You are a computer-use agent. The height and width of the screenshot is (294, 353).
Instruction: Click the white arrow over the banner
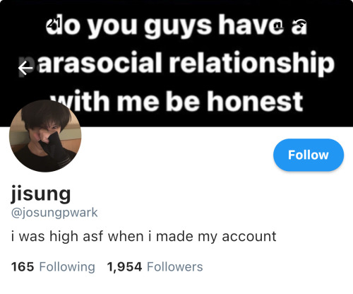25,69
